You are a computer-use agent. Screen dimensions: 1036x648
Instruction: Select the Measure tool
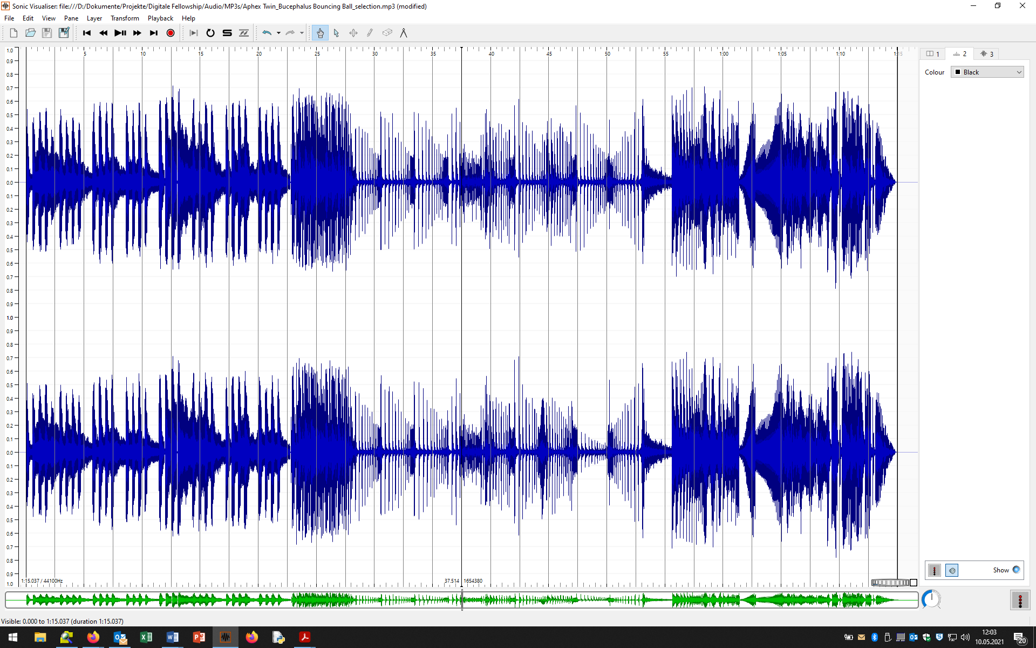click(404, 33)
